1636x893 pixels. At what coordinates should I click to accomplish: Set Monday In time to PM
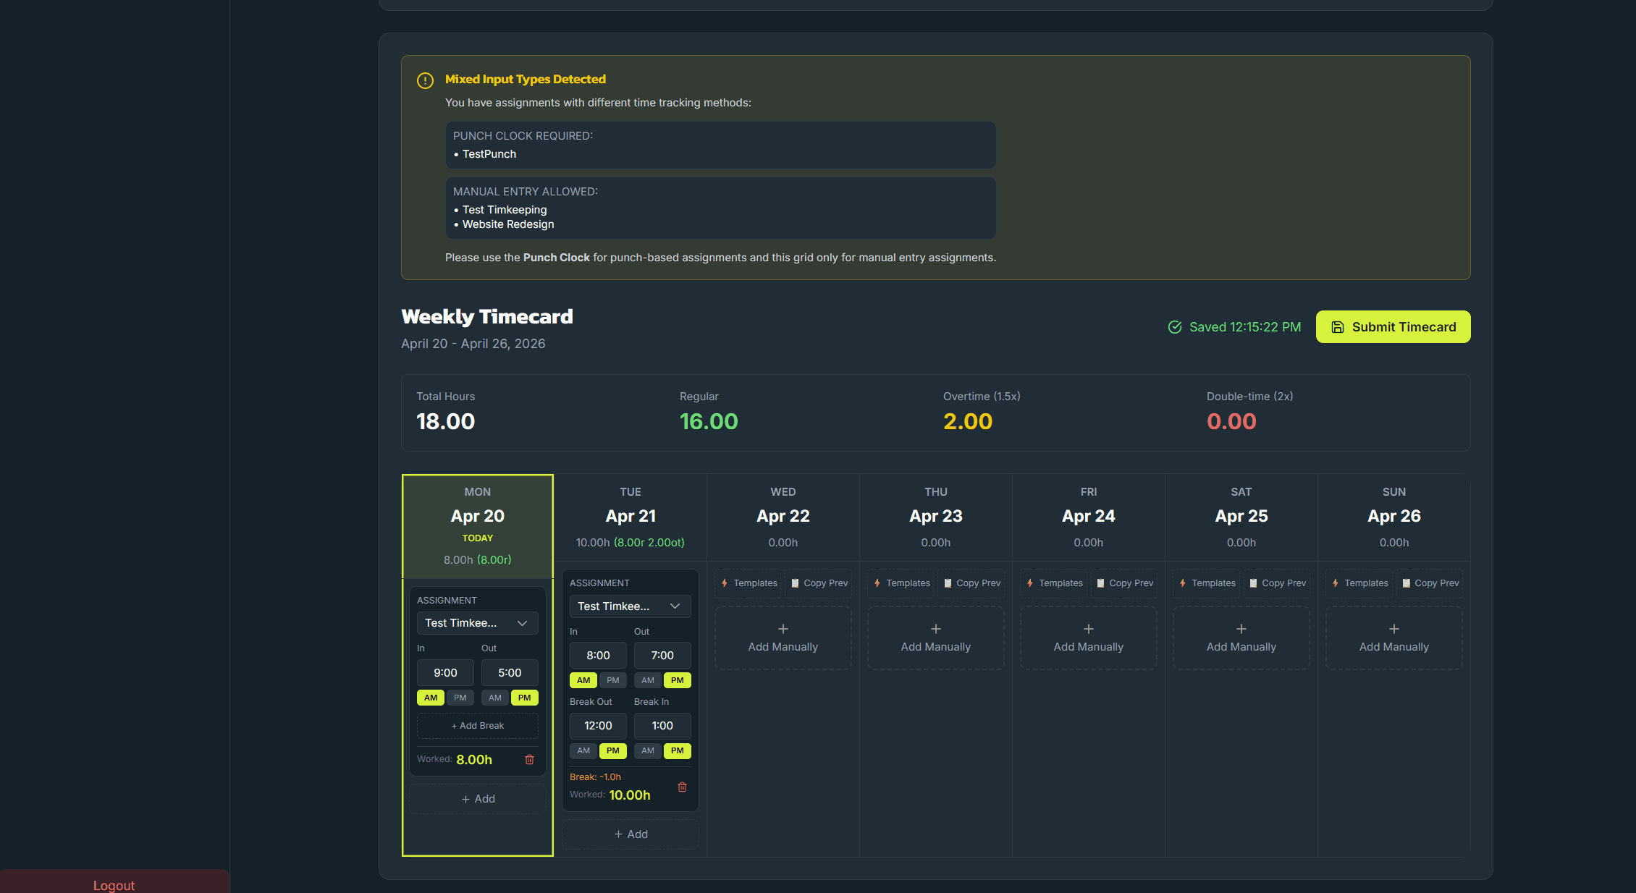pos(460,698)
